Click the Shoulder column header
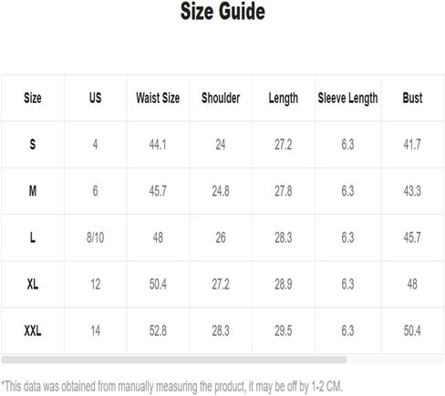The width and height of the screenshot is (445, 396). (x=221, y=98)
